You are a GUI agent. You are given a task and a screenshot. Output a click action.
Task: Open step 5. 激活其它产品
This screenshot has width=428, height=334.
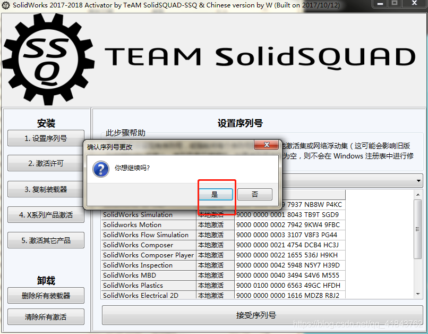[46, 240]
